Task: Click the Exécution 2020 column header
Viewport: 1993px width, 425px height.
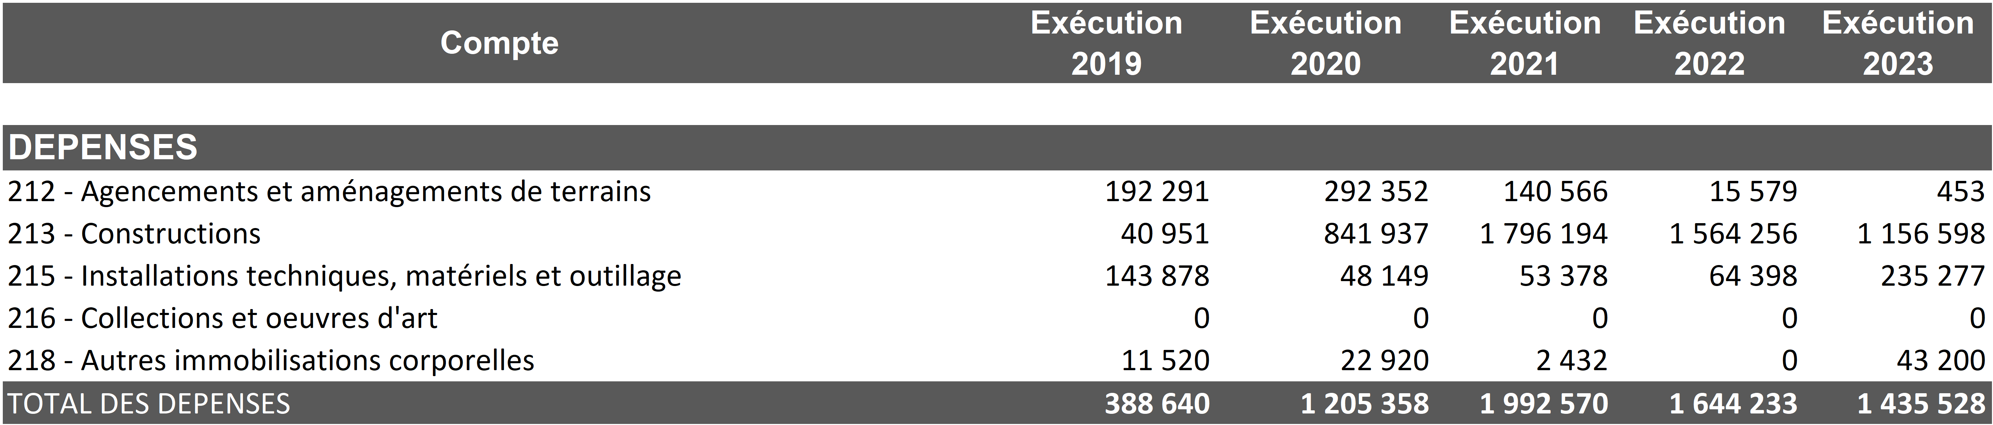Action: pyautogui.click(x=1325, y=43)
